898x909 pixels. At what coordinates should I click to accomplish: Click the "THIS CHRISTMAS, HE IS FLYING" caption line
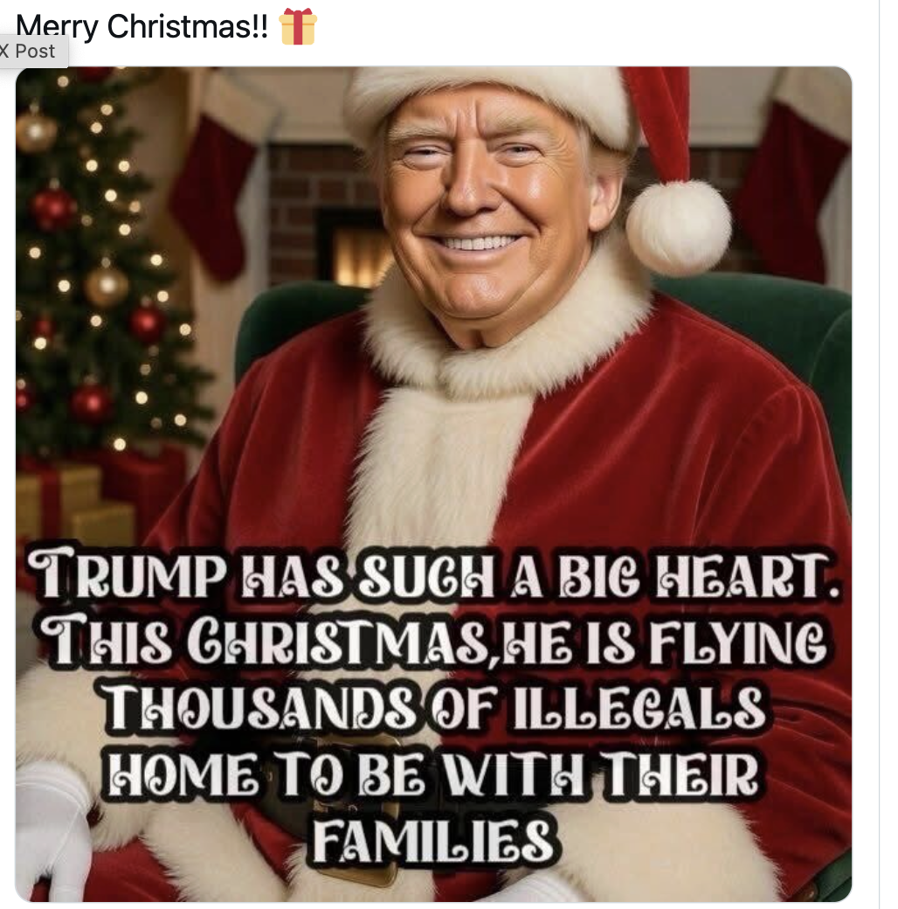pos(434,641)
